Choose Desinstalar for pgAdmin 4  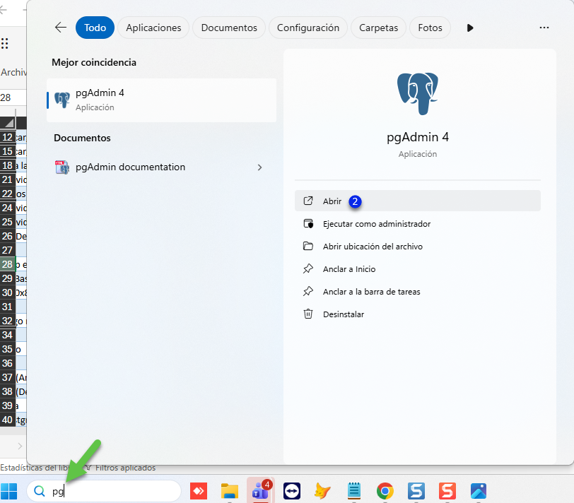417,314
